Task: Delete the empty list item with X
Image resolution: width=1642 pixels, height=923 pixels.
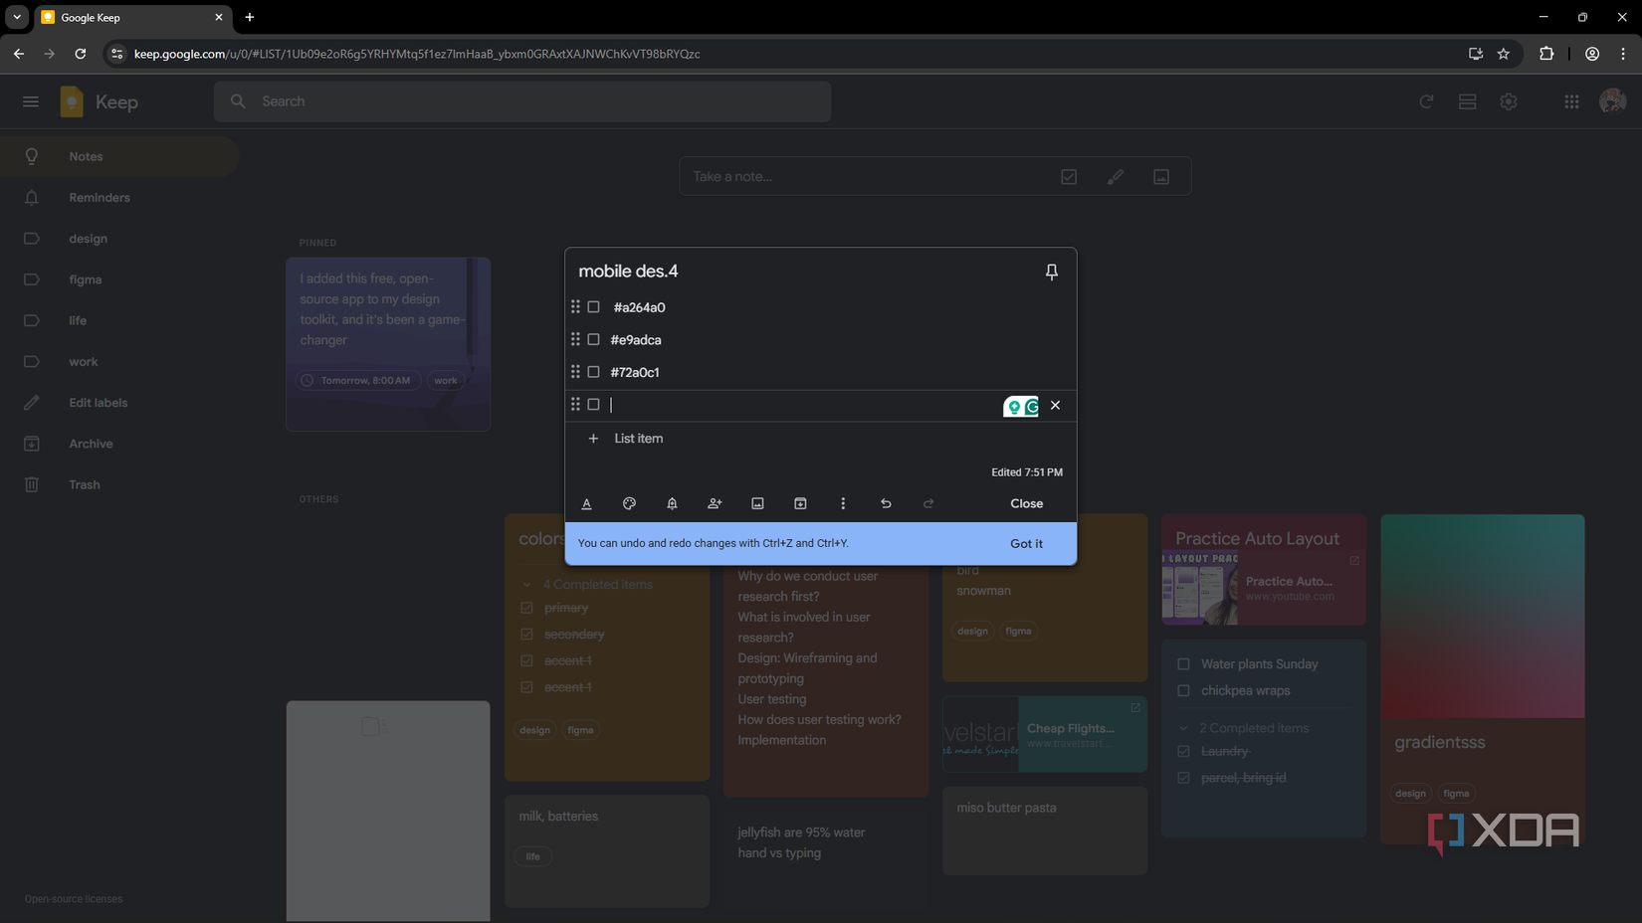Action: [x=1055, y=405]
